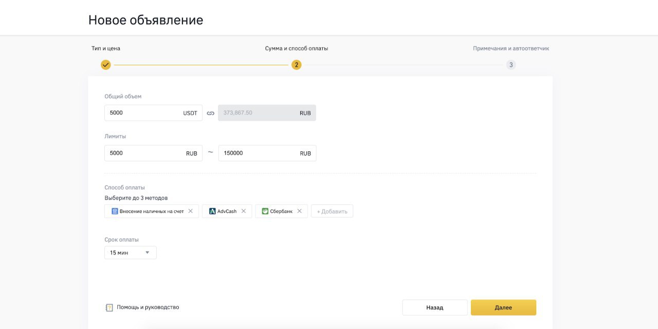658x329 pixels.
Task: Click the AdvCash payment method icon
Action: [211, 210]
